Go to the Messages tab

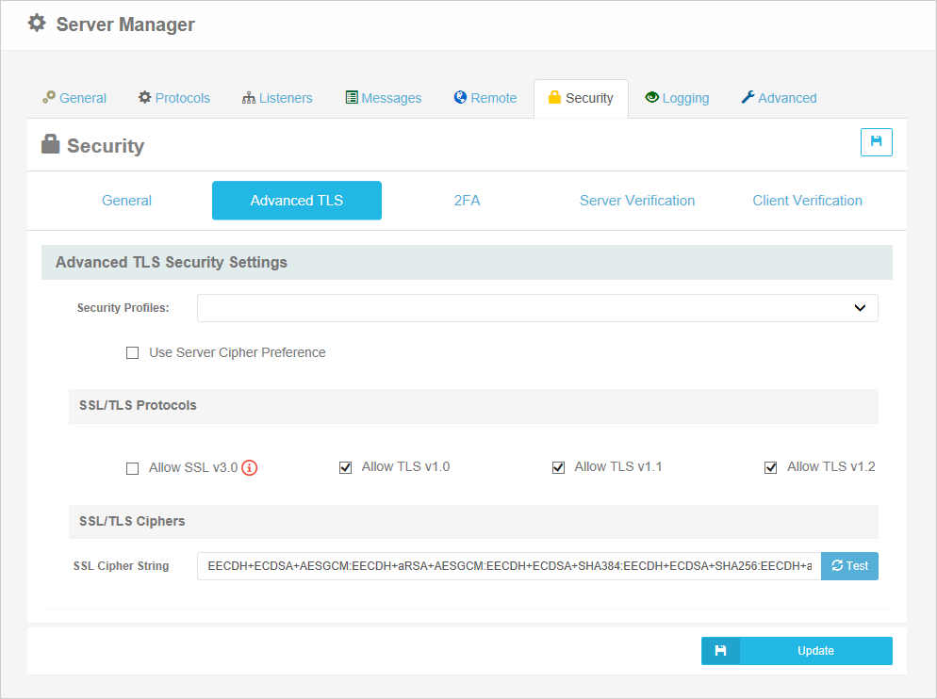coord(383,98)
